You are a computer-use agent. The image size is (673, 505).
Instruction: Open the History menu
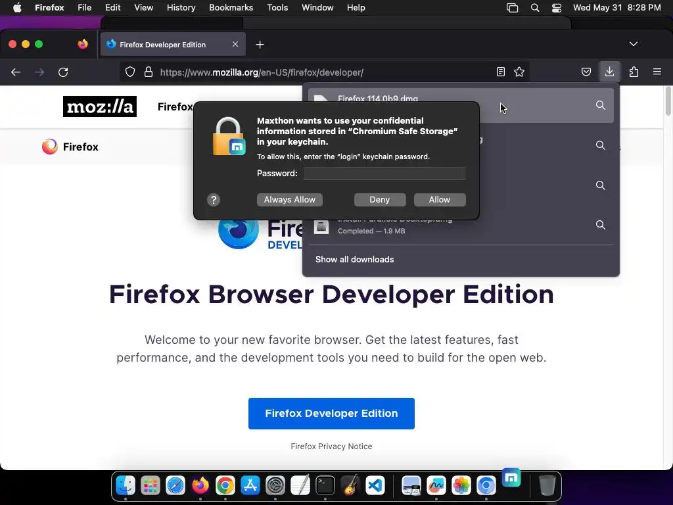point(181,8)
